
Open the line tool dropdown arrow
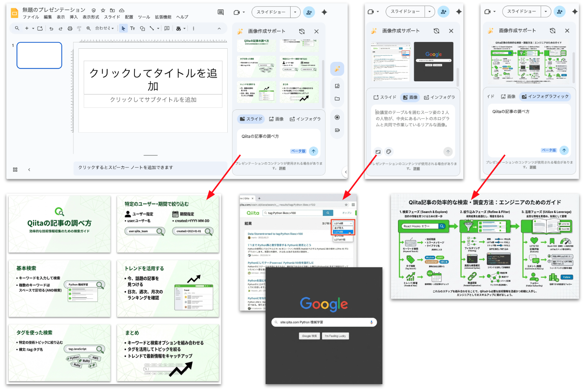[158, 28]
